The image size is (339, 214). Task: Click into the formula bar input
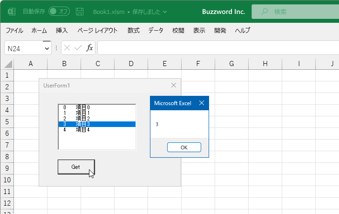218,48
